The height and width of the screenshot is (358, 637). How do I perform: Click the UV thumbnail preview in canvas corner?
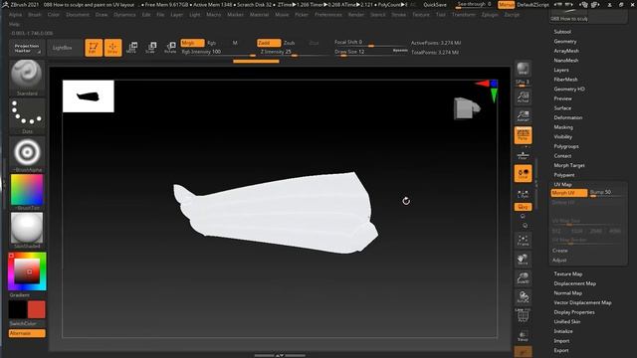[89, 96]
